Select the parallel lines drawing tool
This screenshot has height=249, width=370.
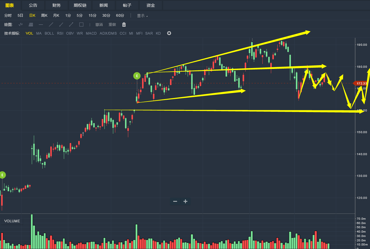tap(31, 25)
